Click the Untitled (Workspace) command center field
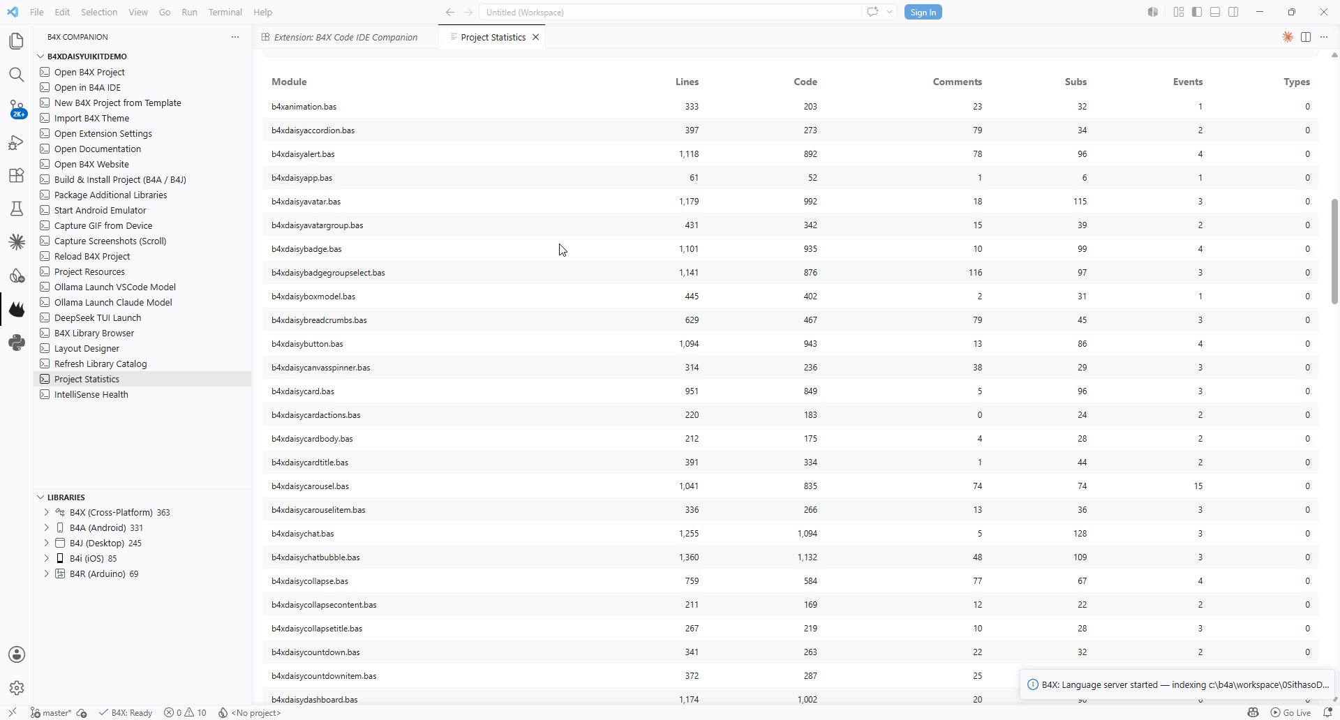Viewport: 1340px width, 720px height. coord(670,12)
